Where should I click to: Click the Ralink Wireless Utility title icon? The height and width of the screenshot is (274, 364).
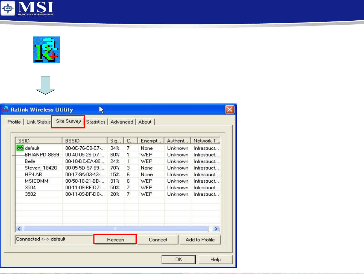tap(6, 109)
